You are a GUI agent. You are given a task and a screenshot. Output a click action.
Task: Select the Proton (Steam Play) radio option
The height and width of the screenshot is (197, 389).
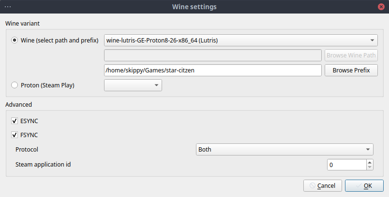tap(15, 85)
